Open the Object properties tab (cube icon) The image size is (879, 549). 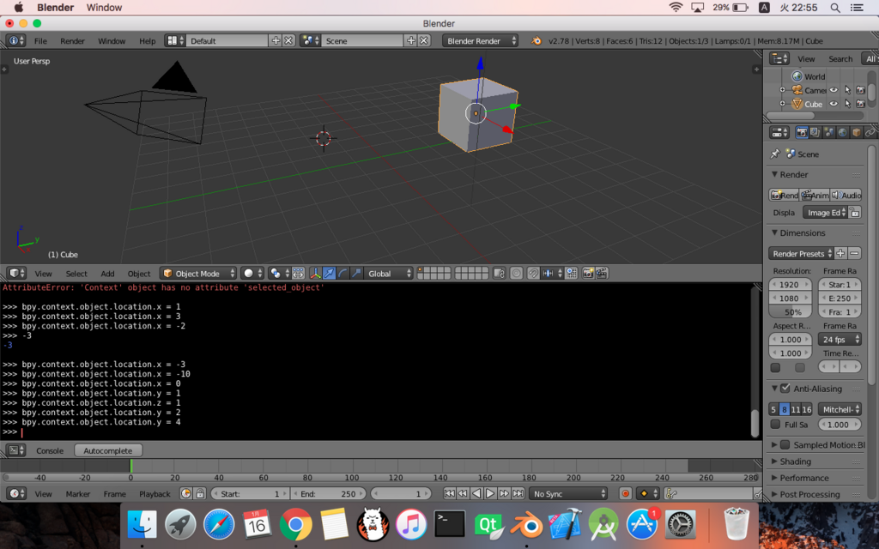[x=856, y=133]
